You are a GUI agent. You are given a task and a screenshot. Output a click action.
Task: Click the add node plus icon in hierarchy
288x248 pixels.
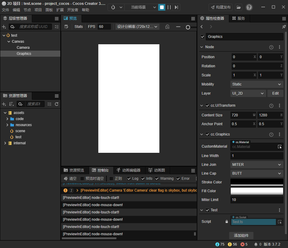(x=4, y=27)
